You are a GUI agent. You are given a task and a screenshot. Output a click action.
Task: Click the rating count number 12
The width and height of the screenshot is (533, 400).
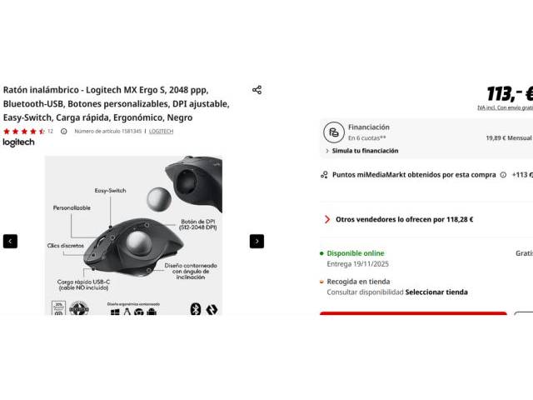(50, 131)
